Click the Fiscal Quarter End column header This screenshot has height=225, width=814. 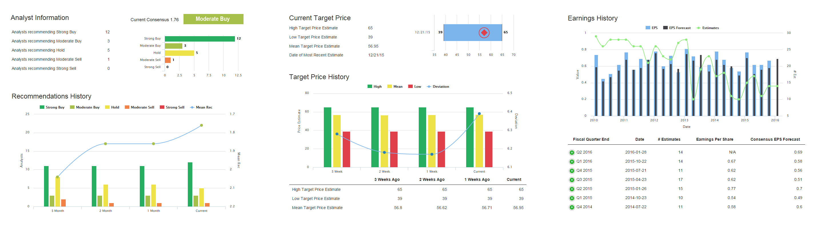tap(590, 139)
